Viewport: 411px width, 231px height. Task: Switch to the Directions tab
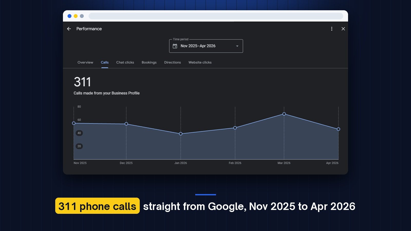point(172,62)
